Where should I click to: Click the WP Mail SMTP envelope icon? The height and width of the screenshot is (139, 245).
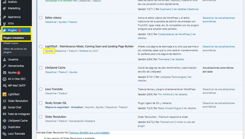pos(4,86)
